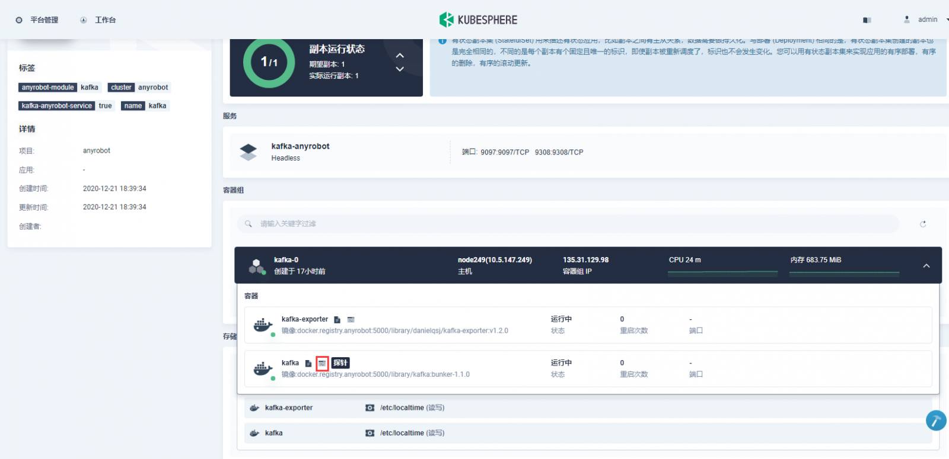Open log icon for kafka container

[308, 363]
